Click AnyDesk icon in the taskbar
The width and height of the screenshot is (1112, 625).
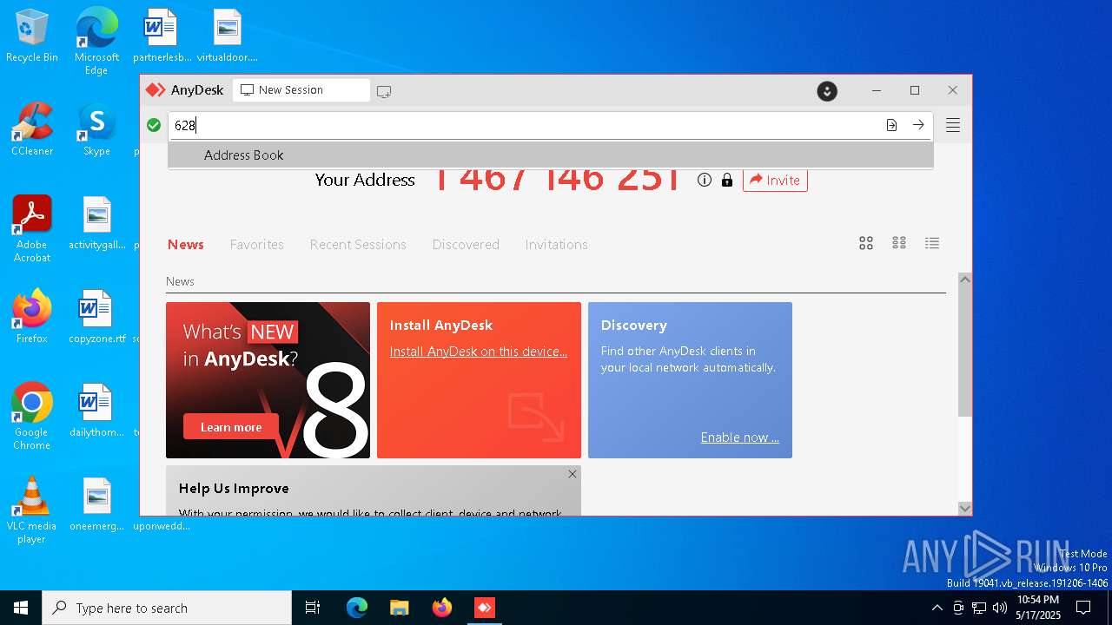[x=484, y=608]
